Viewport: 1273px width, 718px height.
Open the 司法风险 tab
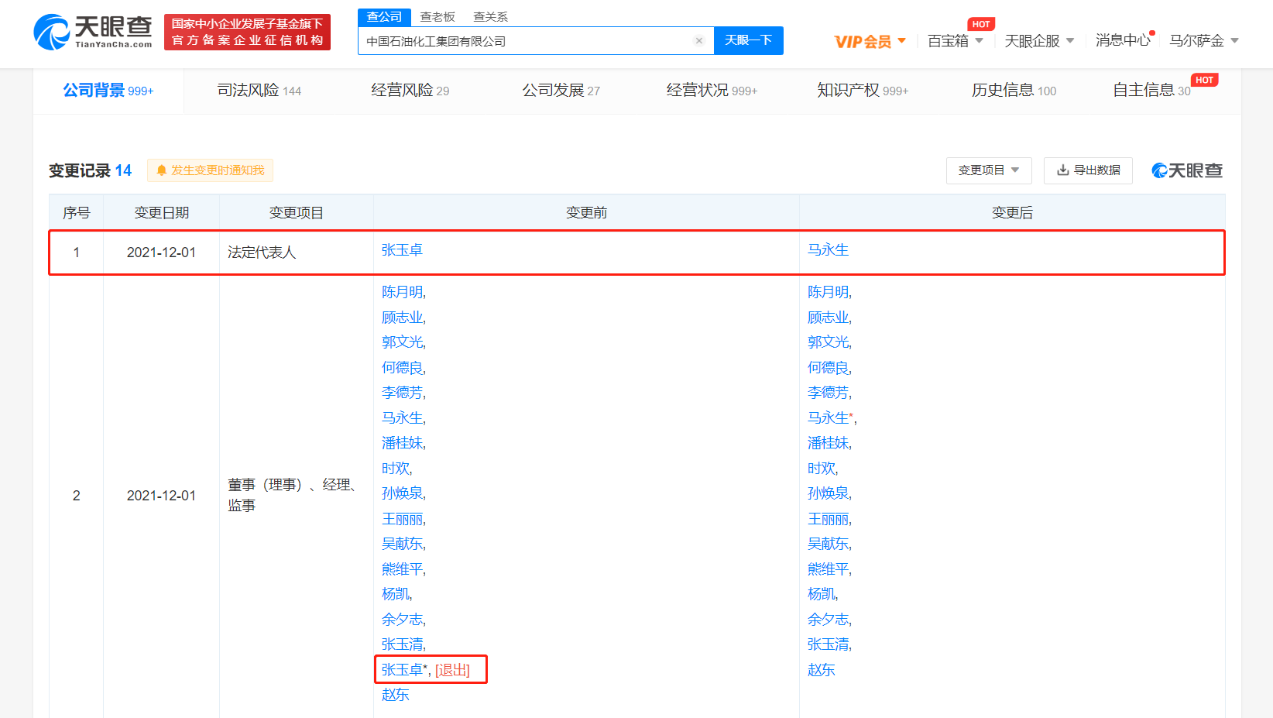click(259, 91)
